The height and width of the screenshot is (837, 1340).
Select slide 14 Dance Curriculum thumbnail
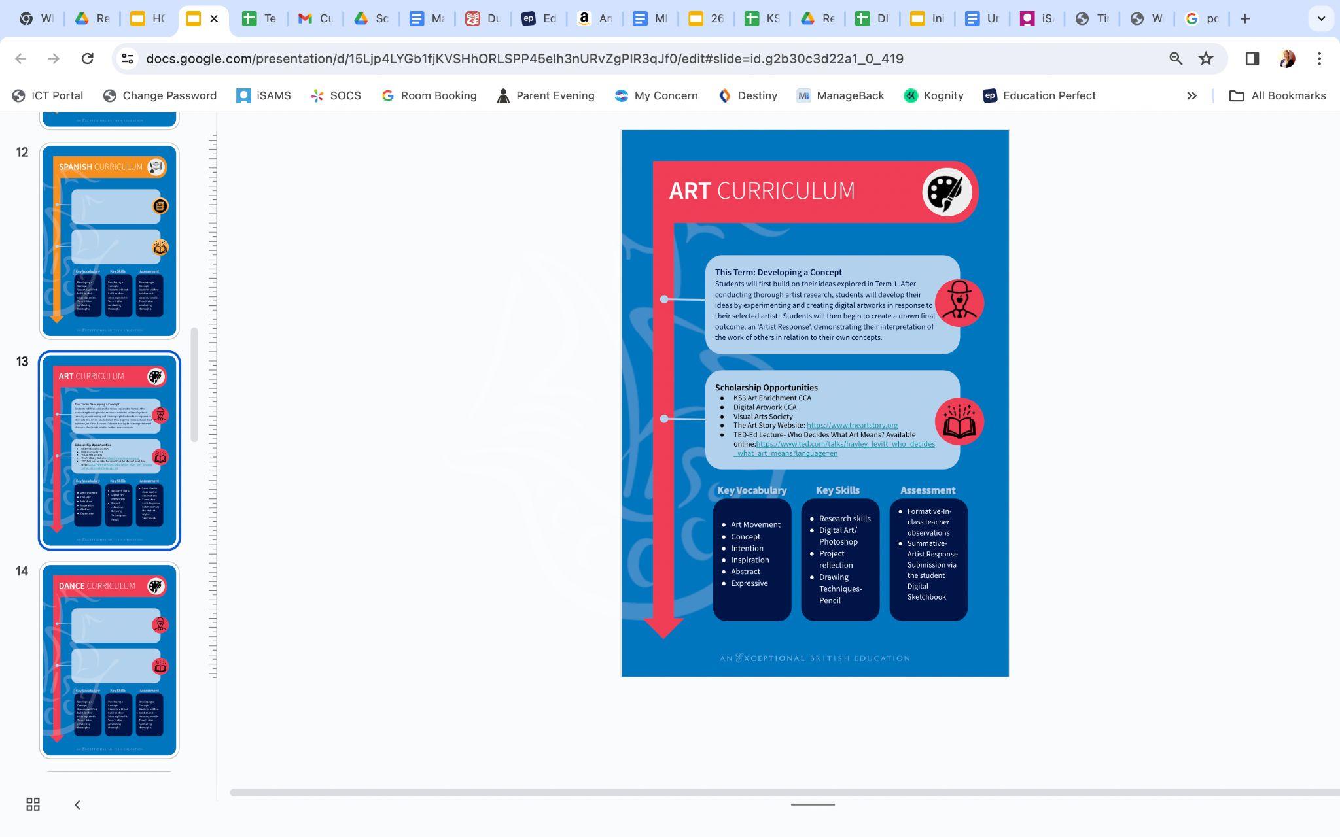pos(109,660)
